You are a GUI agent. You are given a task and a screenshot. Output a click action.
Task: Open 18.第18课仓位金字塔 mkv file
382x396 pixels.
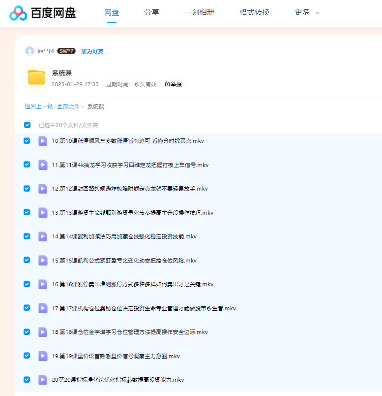coord(130,332)
